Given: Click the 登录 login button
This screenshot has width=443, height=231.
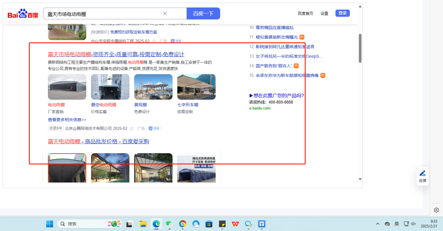Looking at the screenshot, I should pyautogui.click(x=342, y=13).
